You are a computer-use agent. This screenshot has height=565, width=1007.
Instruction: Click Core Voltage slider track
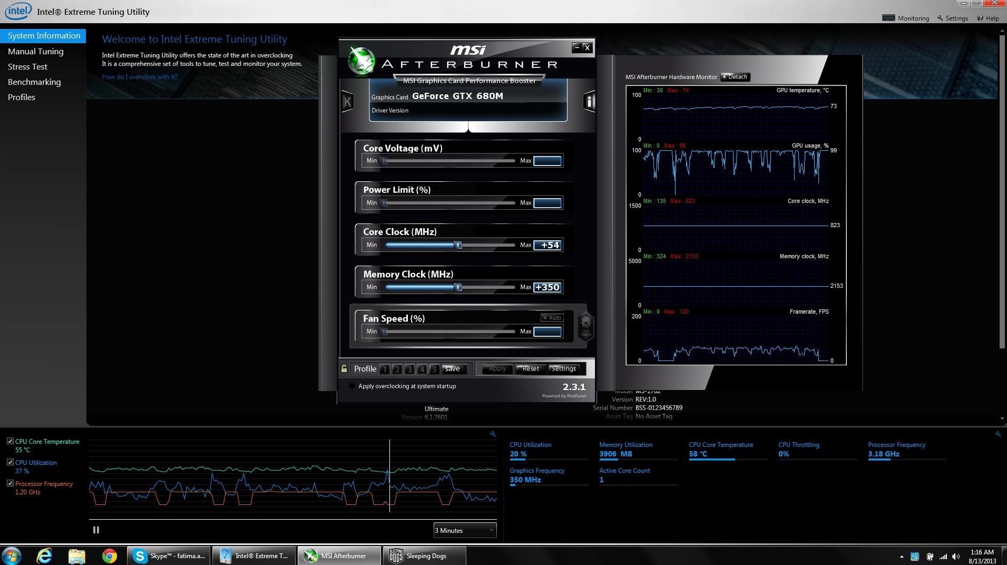pos(449,161)
